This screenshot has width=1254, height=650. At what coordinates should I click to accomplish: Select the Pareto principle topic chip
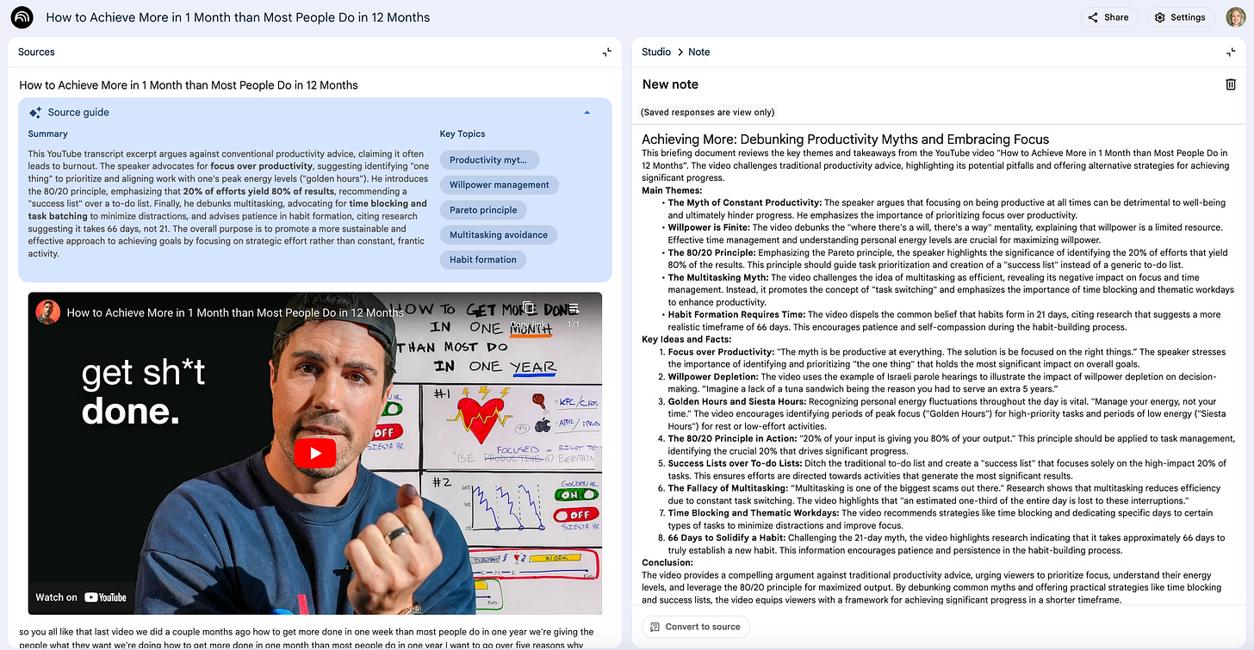point(483,209)
